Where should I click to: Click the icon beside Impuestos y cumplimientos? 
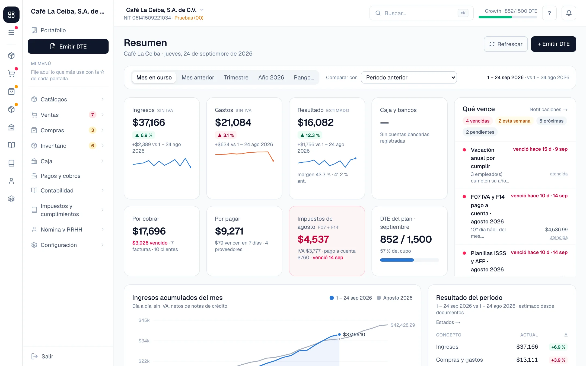[34, 210]
